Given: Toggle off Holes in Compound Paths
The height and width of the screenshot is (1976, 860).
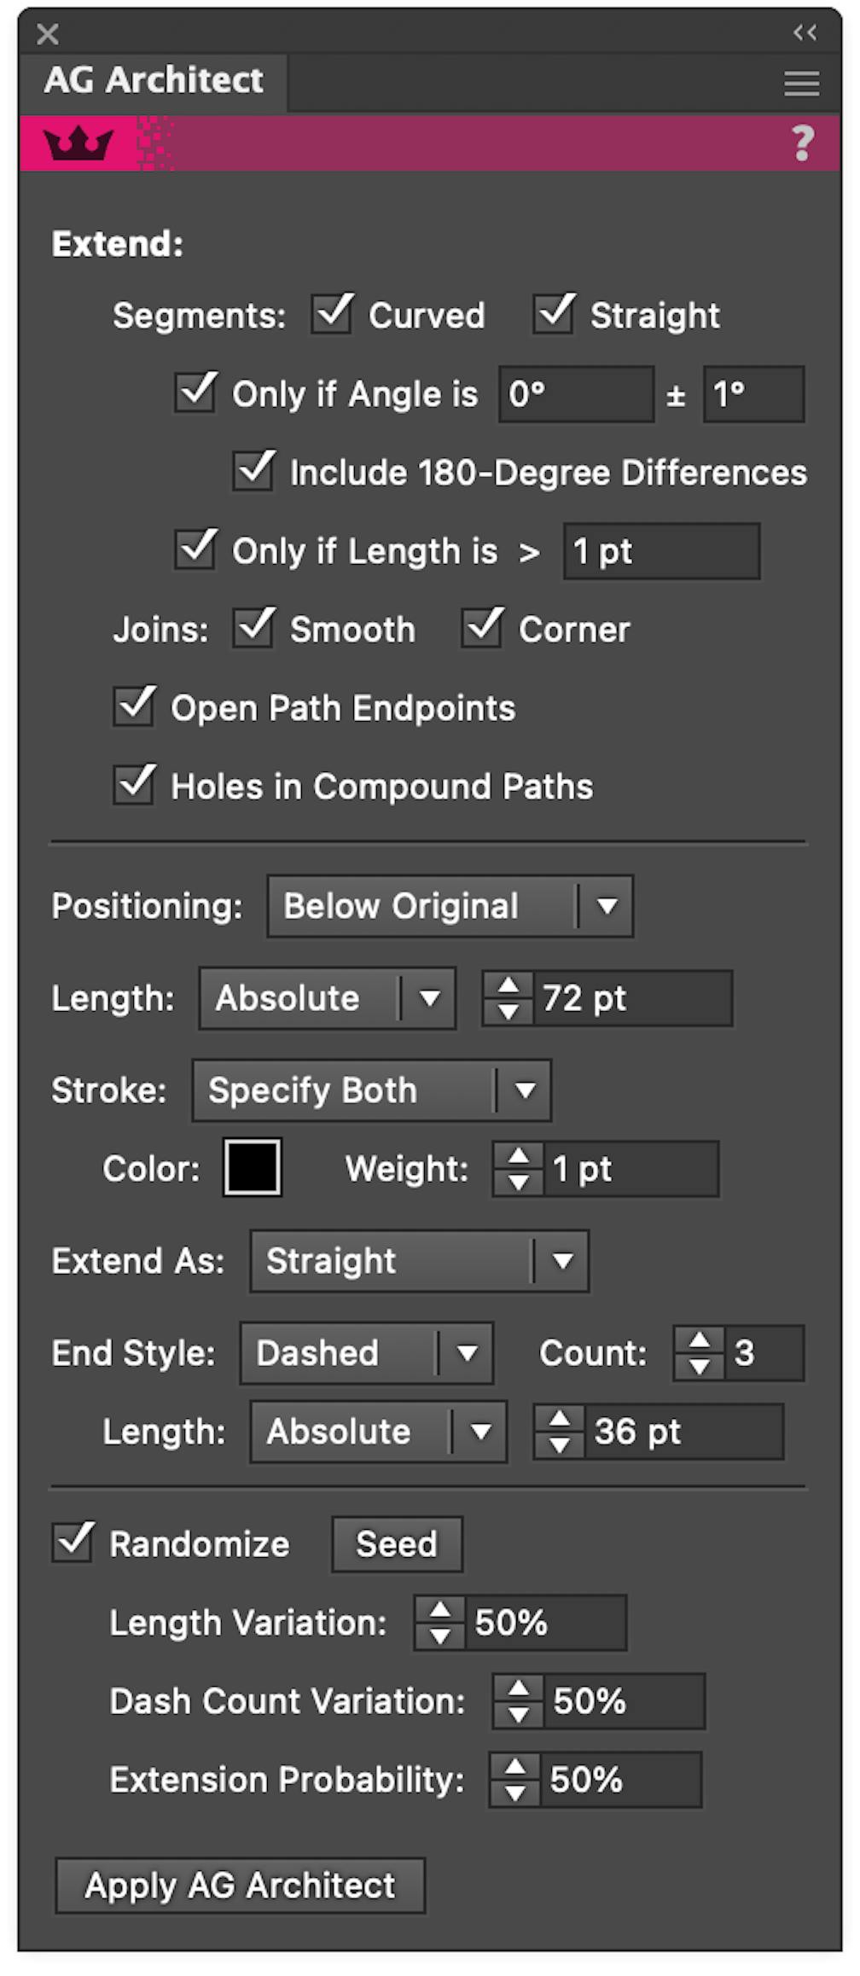Looking at the screenshot, I should (x=132, y=786).
